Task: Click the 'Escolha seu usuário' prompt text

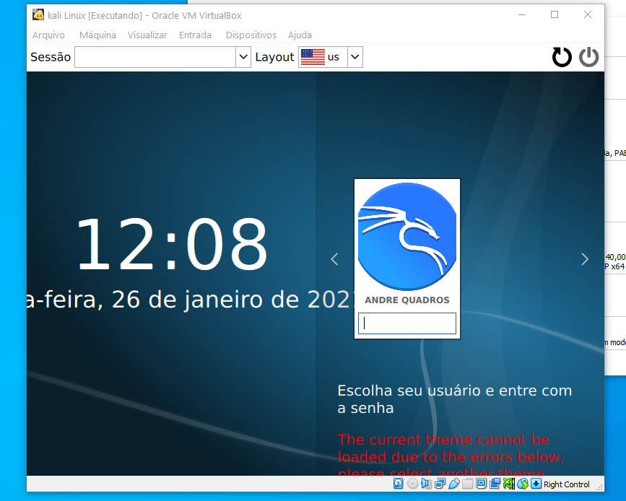Action: pyautogui.click(x=455, y=399)
